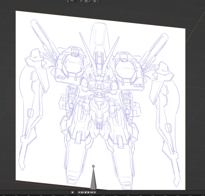Jump to the start frame

(79, 192)
